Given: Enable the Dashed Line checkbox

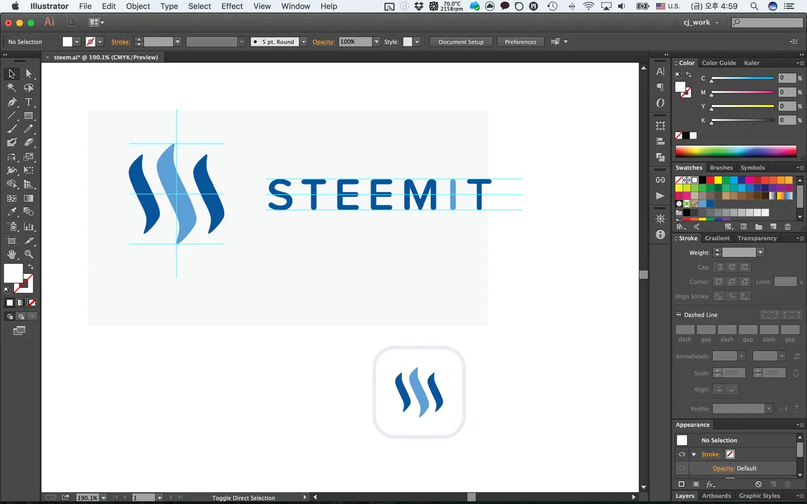Looking at the screenshot, I should pos(678,315).
